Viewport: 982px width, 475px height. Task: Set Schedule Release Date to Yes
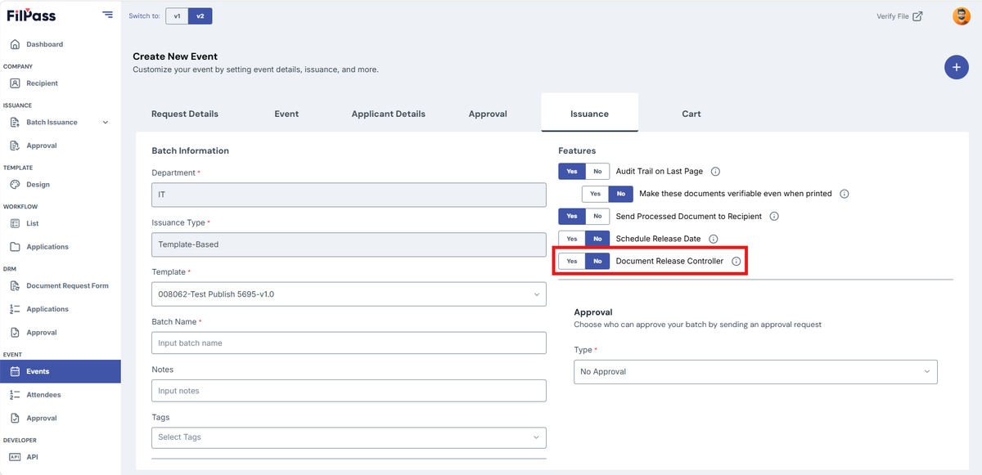(572, 239)
